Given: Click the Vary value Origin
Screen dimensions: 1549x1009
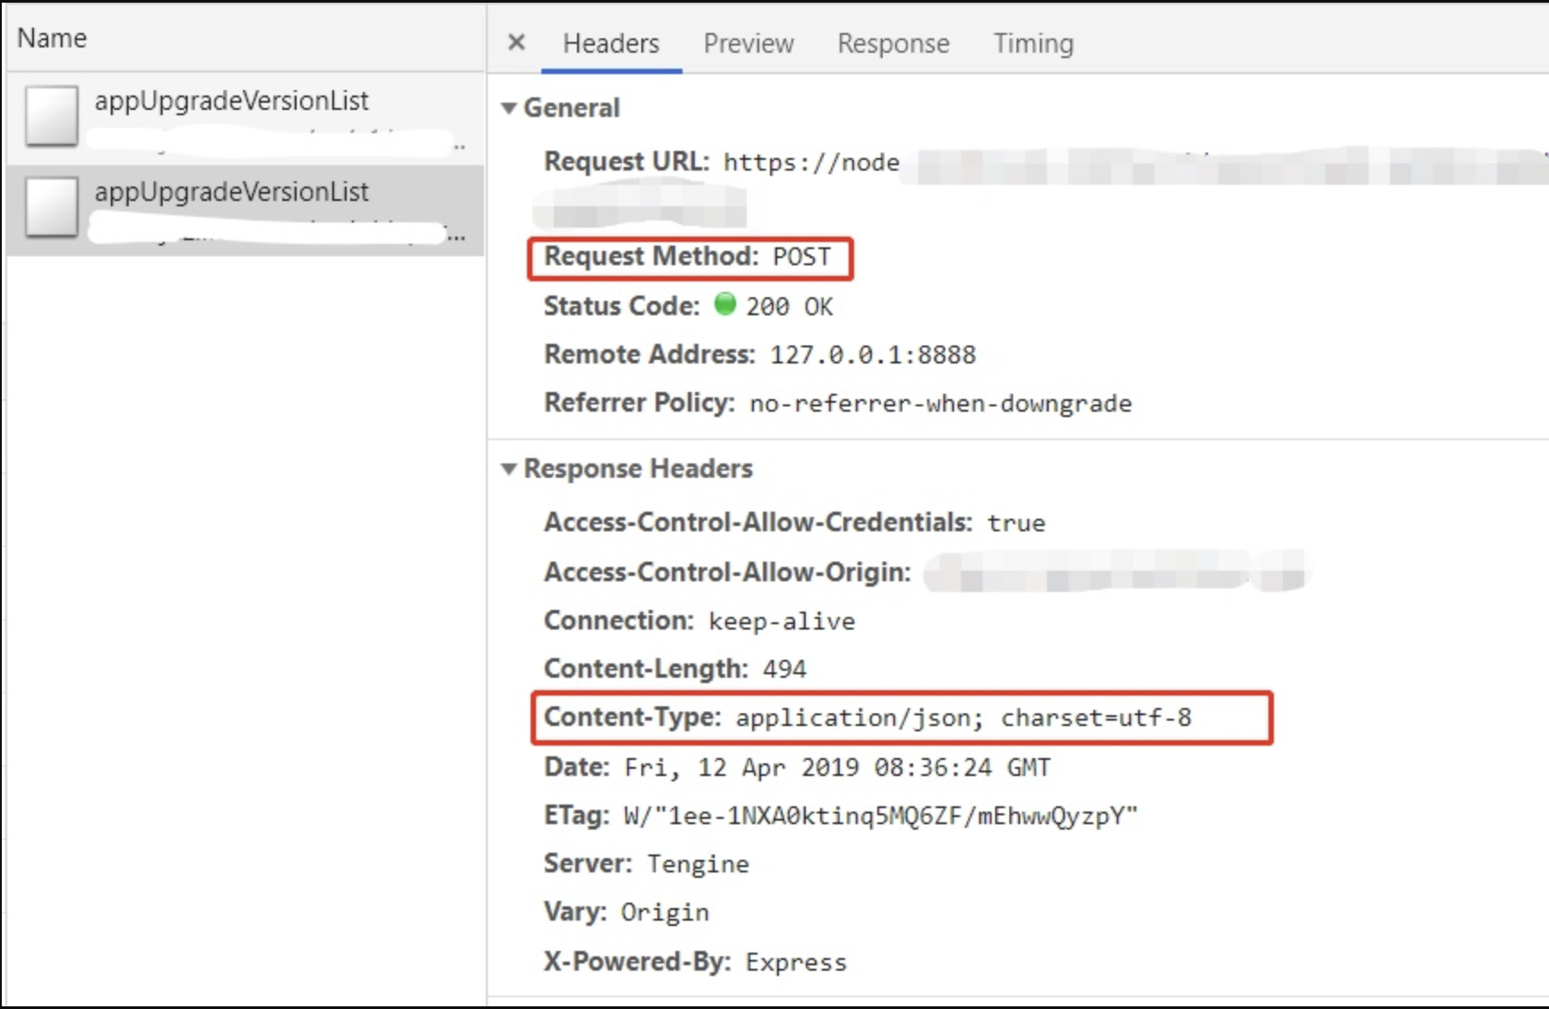Looking at the screenshot, I should pos(665,913).
